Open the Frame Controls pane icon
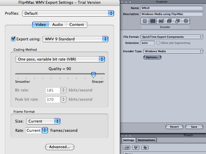The image size is (206, 154). 161,21
